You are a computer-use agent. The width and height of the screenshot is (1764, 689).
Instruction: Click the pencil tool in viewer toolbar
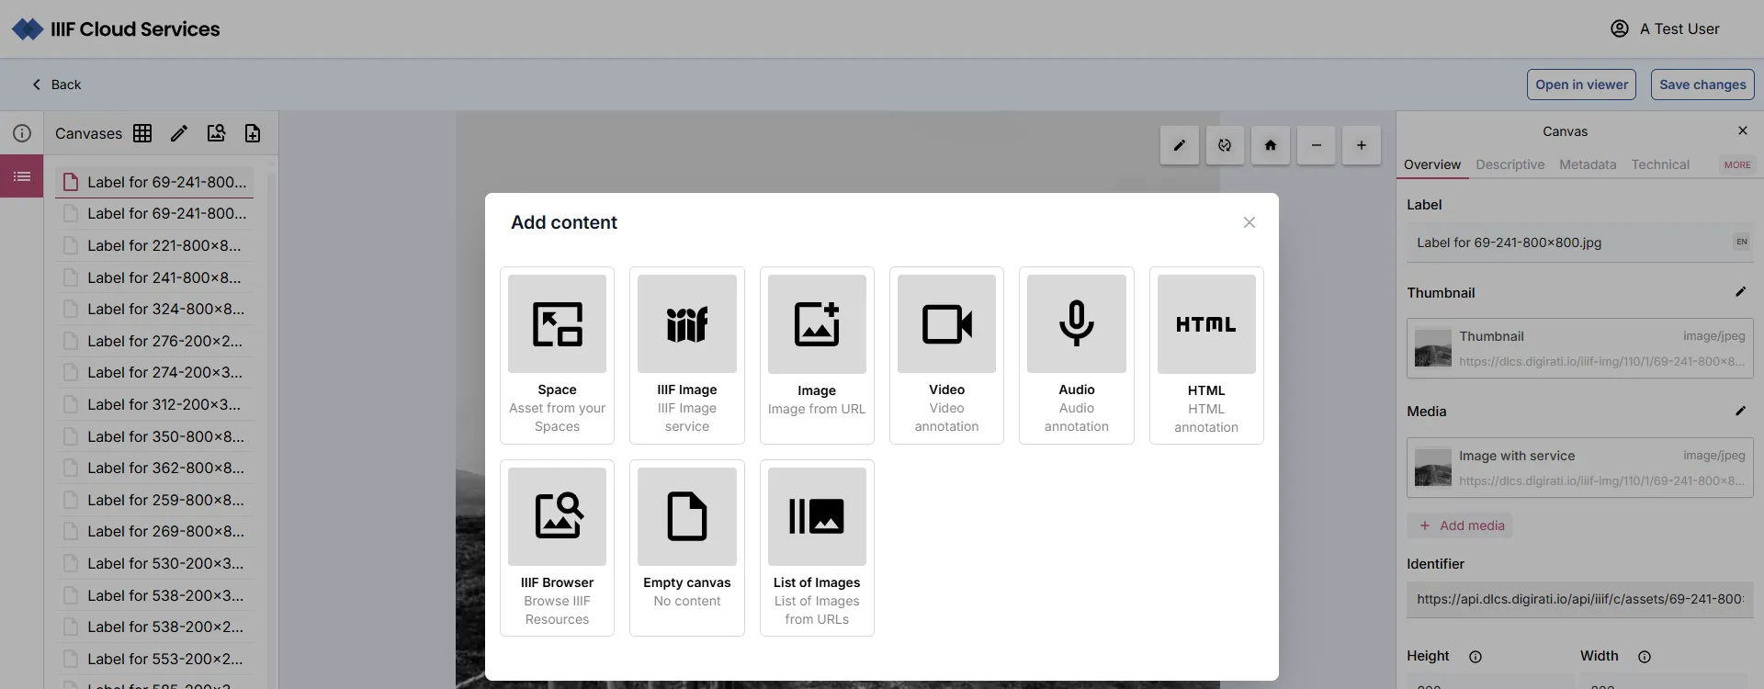1180,145
